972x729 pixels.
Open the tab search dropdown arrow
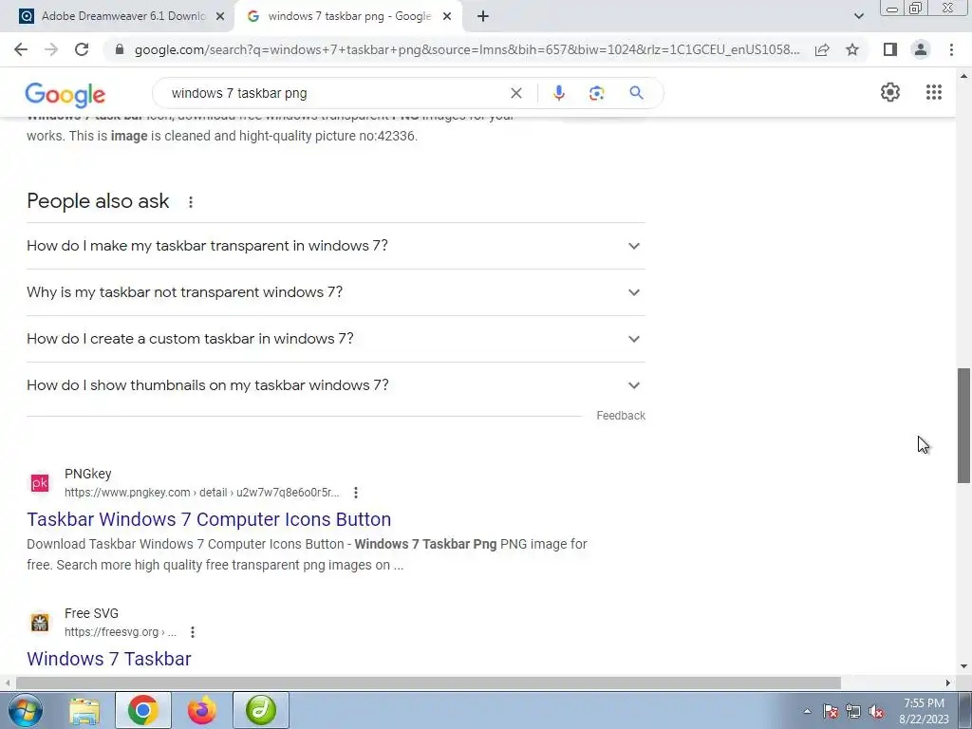tap(858, 16)
